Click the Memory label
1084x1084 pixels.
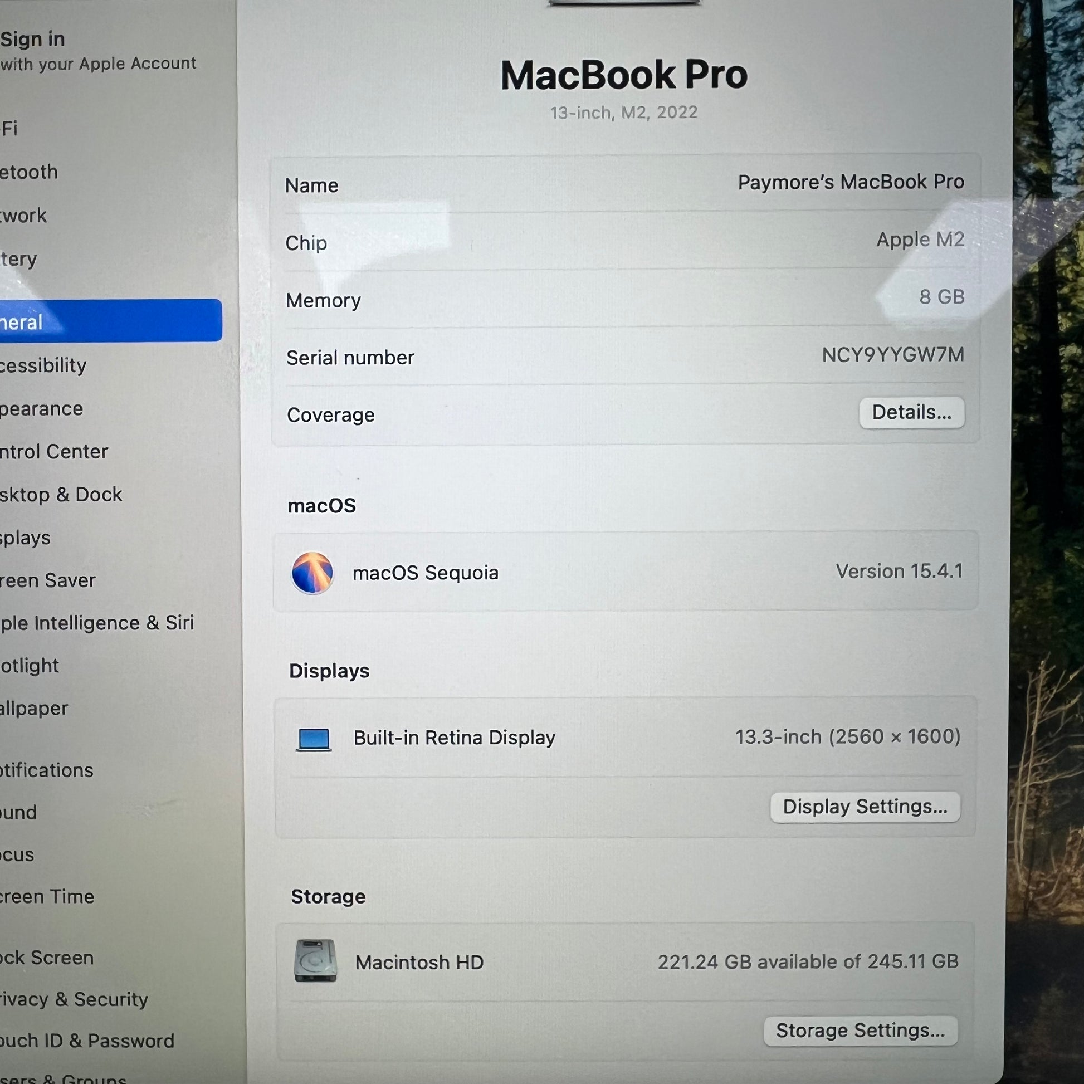(323, 301)
